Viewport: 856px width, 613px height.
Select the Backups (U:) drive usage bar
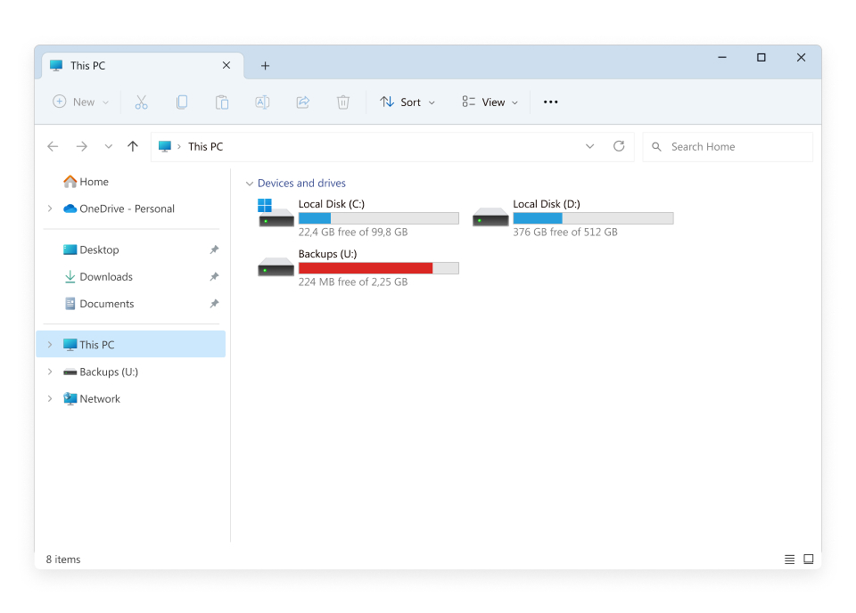378,268
